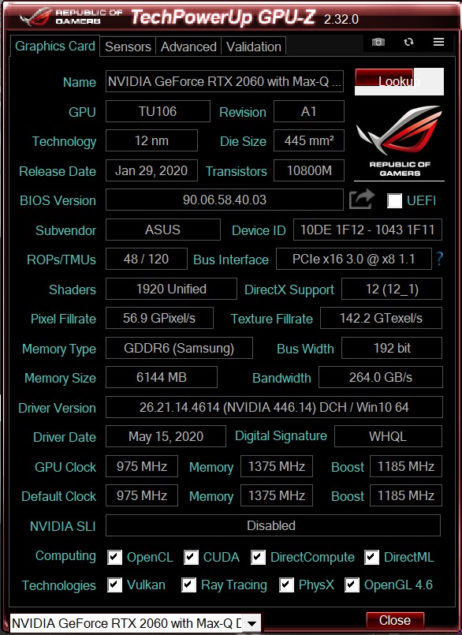This screenshot has height=635, width=462.
Task: Click the camera screenshot icon
Action: pos(378,42)
